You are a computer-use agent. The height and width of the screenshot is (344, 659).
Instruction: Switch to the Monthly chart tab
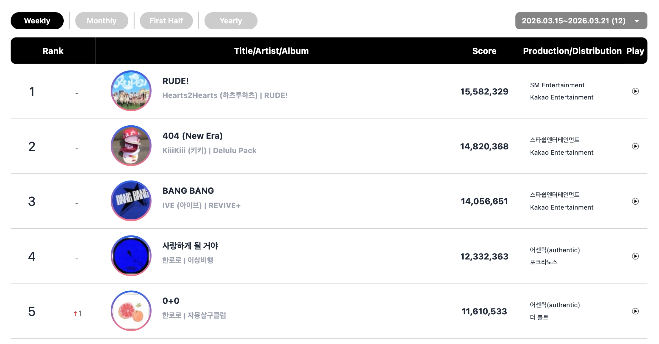pyautogui.click(x=101, y=21)
